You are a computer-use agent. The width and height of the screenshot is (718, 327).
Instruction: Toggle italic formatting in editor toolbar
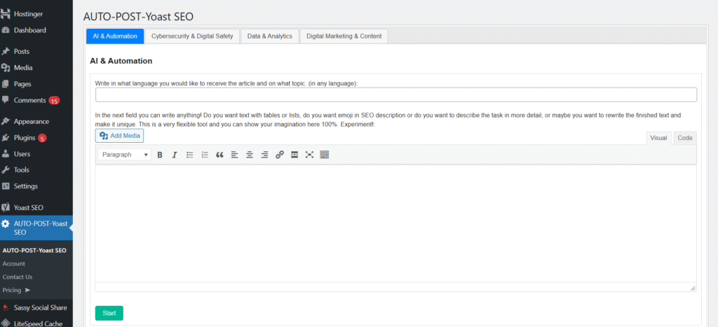pyautogui.click(x=175, y=155)
